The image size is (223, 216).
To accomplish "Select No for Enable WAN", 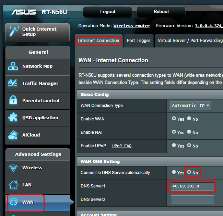I will (x=189, y=118).
